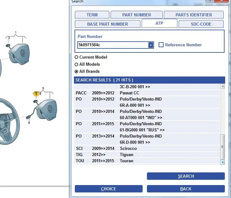Select the SCI Scirocco result row

[x=147, y=148]
